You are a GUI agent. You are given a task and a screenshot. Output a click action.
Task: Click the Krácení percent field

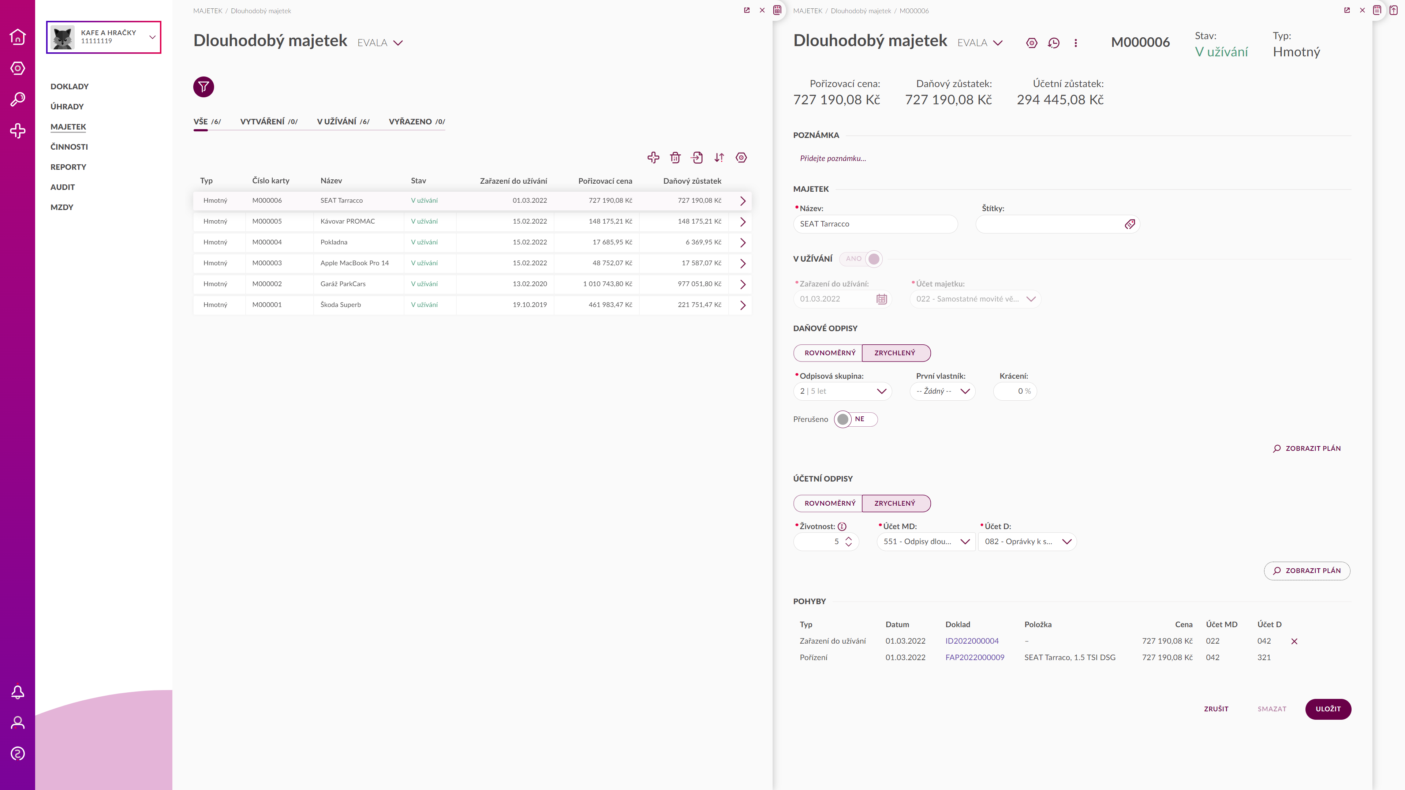pos(1015,391)
